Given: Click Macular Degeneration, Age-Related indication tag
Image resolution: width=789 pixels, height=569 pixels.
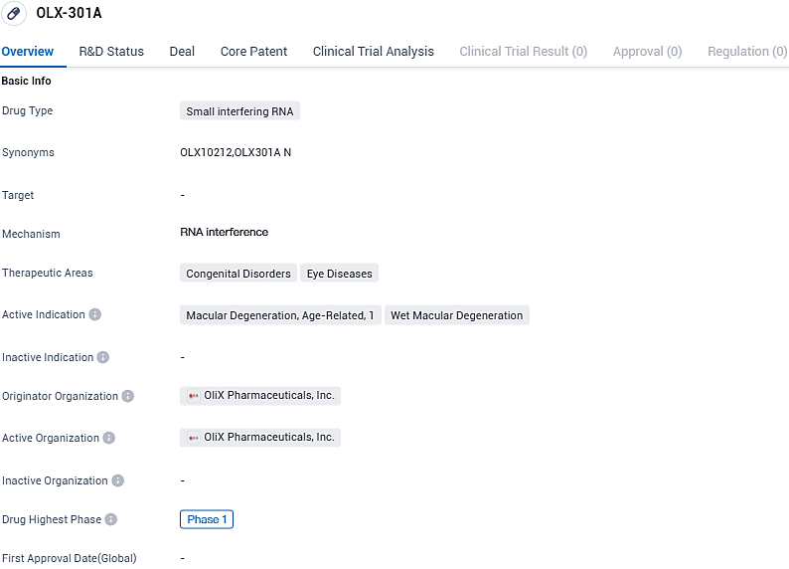Looking at the screenshot, I should [x=280, y=315].
